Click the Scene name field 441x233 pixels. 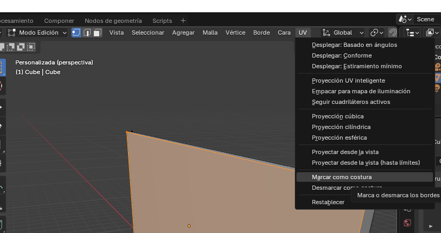pos(426,19)
